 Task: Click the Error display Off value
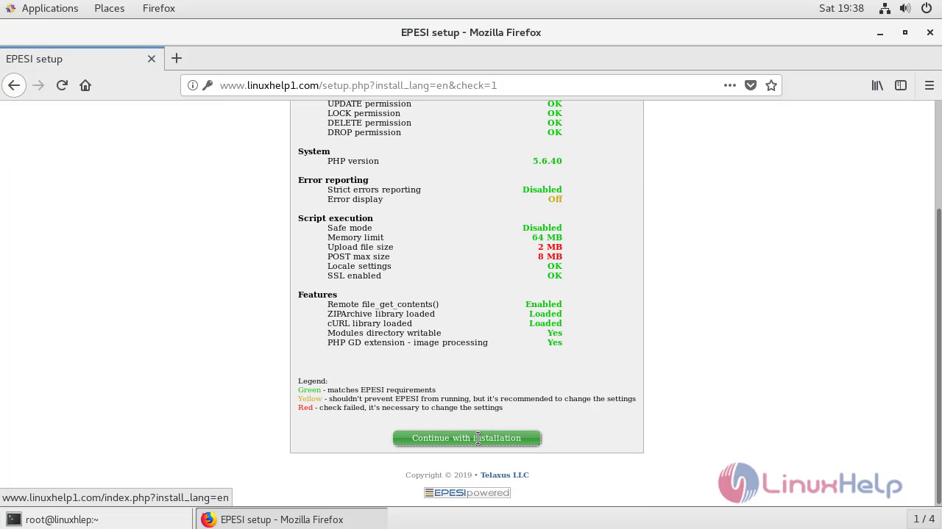(555, 199)
